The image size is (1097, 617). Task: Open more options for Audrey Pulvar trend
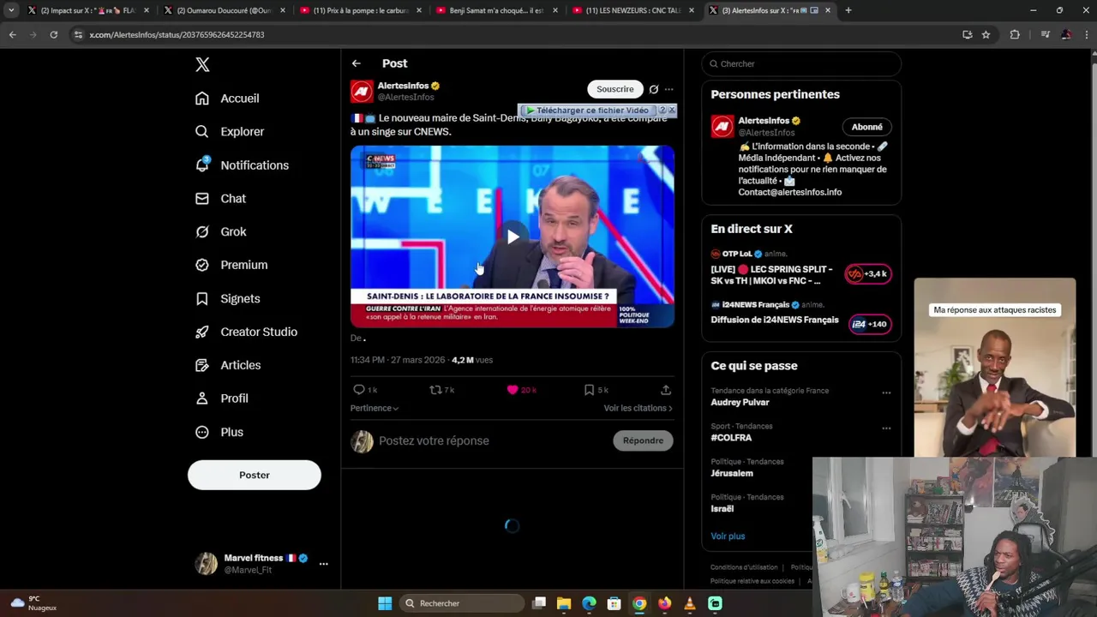pos(886,392)
